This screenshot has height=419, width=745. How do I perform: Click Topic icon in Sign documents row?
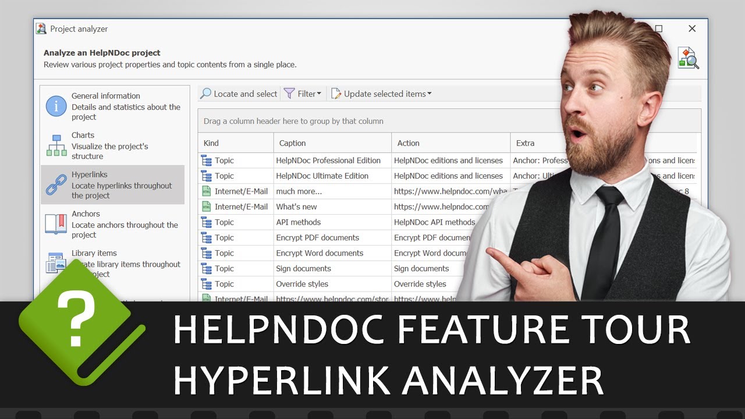(206, 268)
